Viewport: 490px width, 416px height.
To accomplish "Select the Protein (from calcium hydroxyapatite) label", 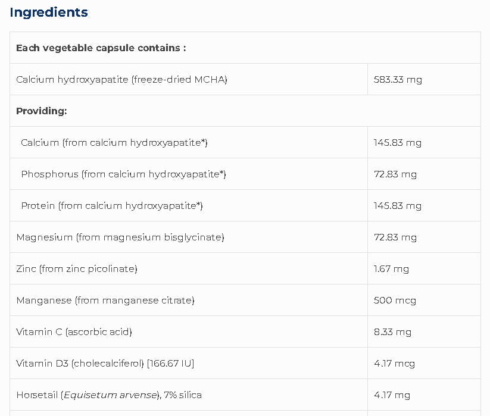I will 112,206.
